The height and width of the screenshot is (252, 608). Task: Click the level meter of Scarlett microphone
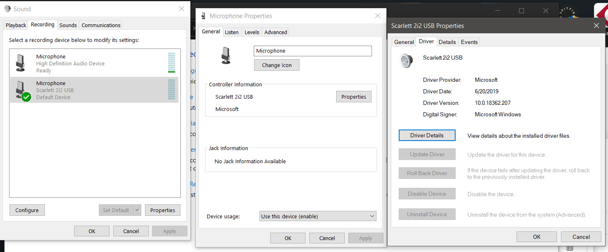(171, 90)
